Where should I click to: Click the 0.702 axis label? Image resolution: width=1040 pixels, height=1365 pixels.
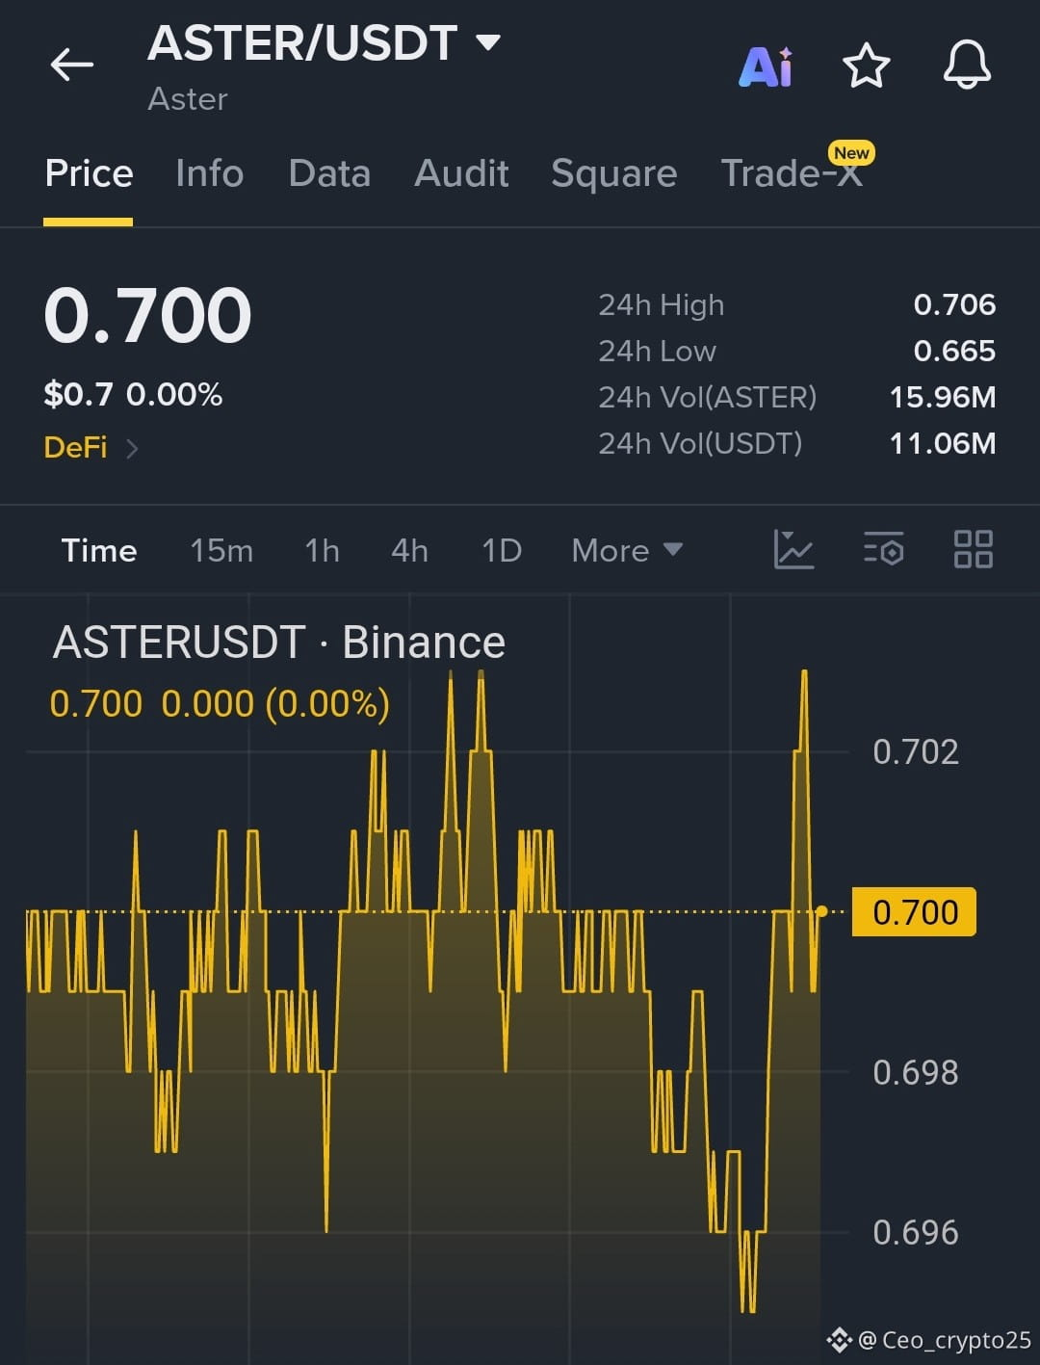(916, 752)
